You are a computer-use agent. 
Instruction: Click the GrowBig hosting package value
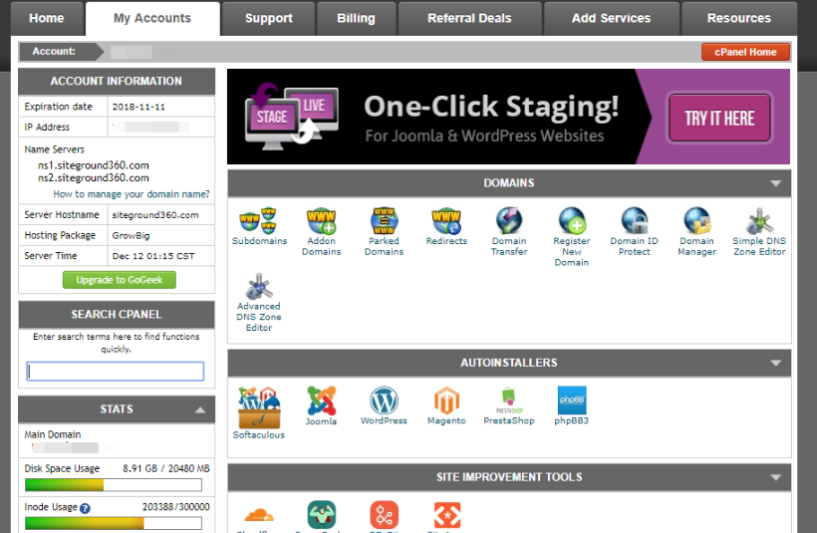[x=131, y=235]
